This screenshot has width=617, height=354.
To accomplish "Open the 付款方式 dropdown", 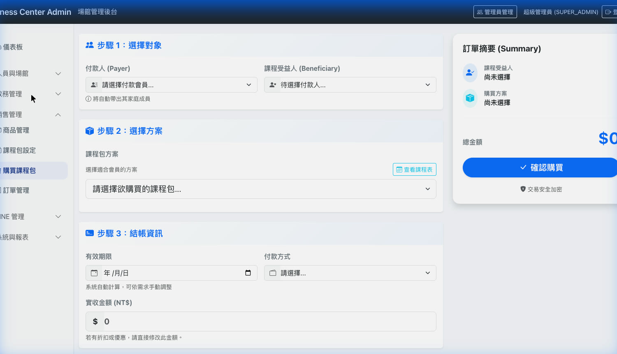I will (350, 273).
